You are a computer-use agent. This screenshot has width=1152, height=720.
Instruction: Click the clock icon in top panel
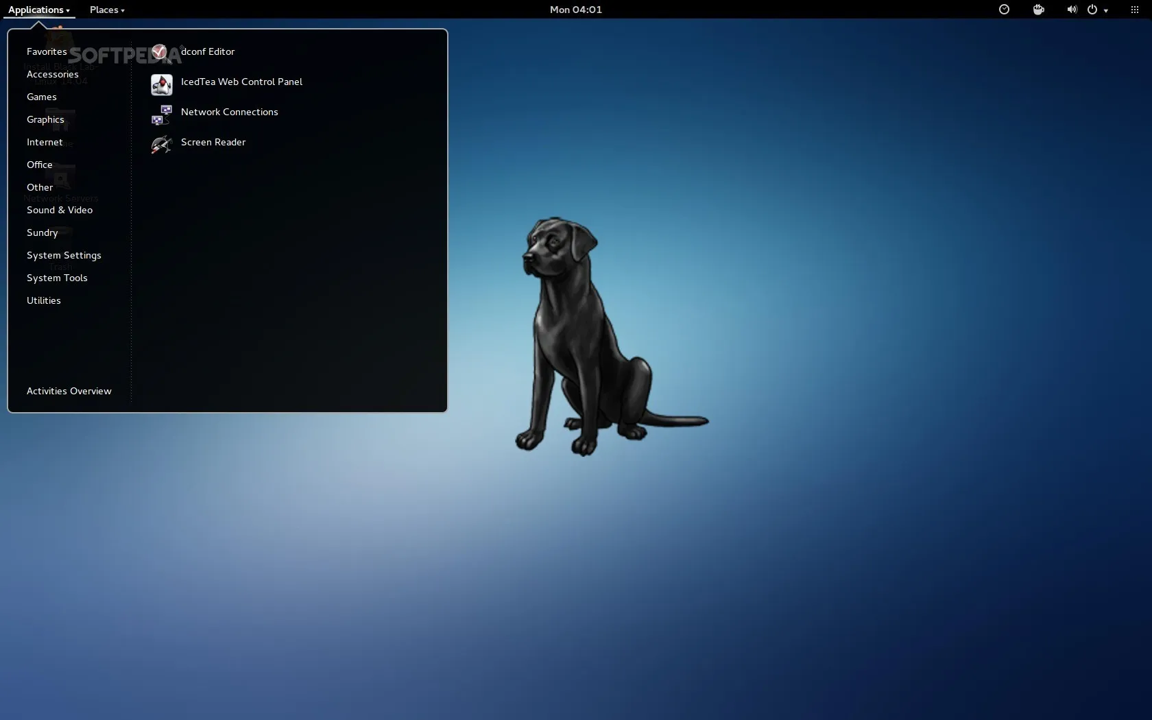pyautogui.click(x=1004, y=10)
